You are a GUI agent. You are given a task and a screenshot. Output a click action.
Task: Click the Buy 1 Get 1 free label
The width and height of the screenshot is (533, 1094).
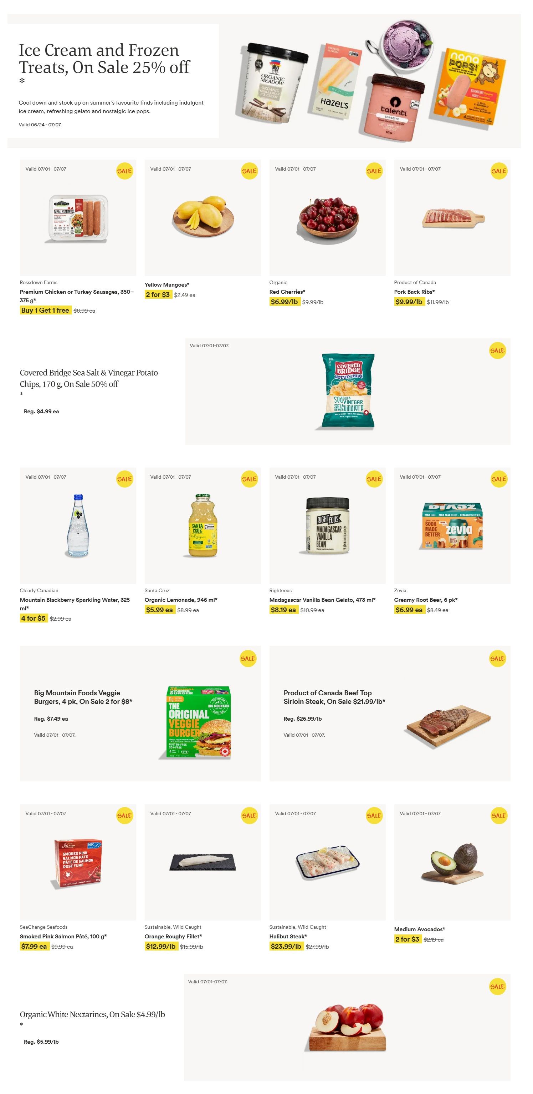coord(45,311)
